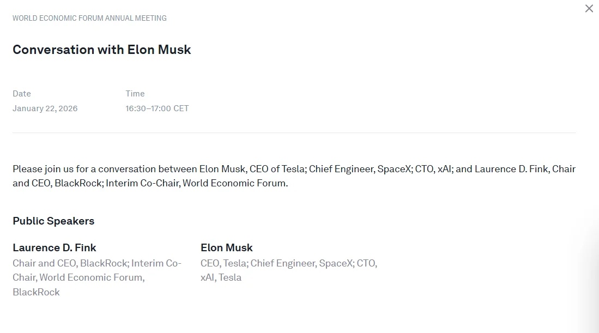
Task: Select the January 22, 2026 date
Action: (45, 108)
